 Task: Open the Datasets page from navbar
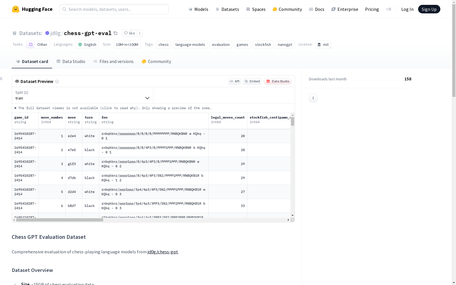tap(227, 9)
